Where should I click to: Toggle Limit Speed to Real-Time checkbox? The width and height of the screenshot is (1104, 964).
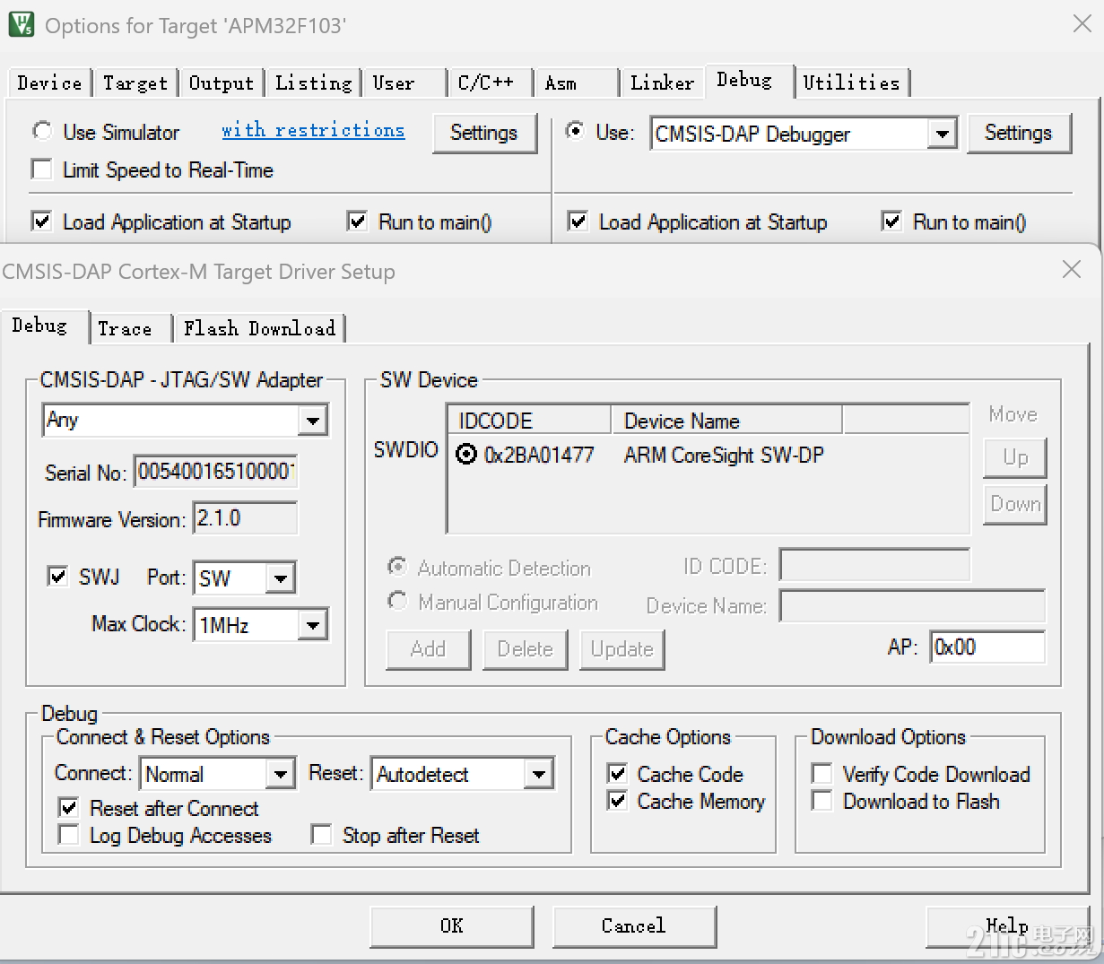pos(41,169)
